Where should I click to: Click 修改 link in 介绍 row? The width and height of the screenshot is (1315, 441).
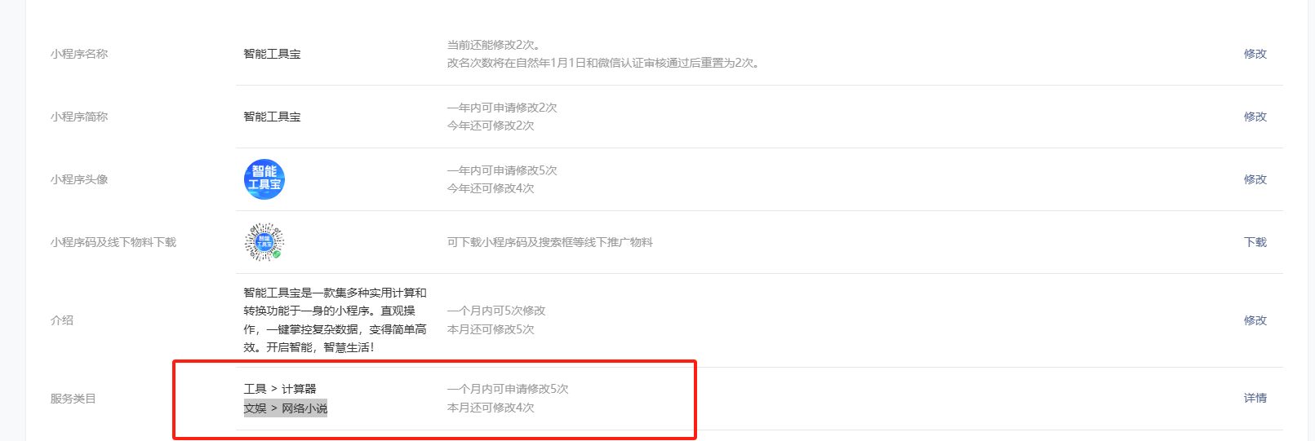pyautogui.click(x=1255, y=320)
